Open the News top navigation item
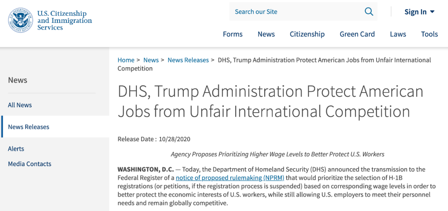448x211 pixels. 266,34
